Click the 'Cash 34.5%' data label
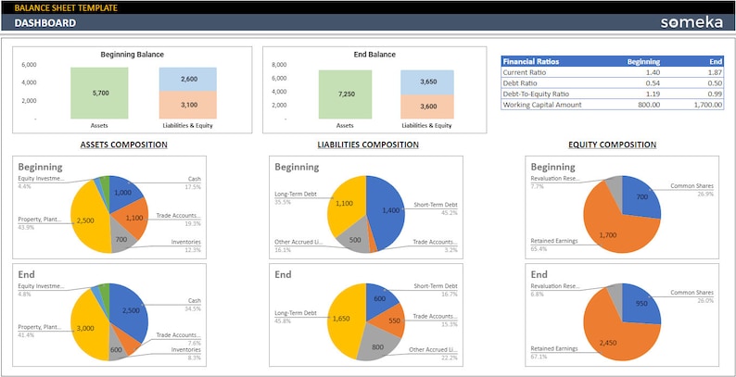 coord(194,305)
